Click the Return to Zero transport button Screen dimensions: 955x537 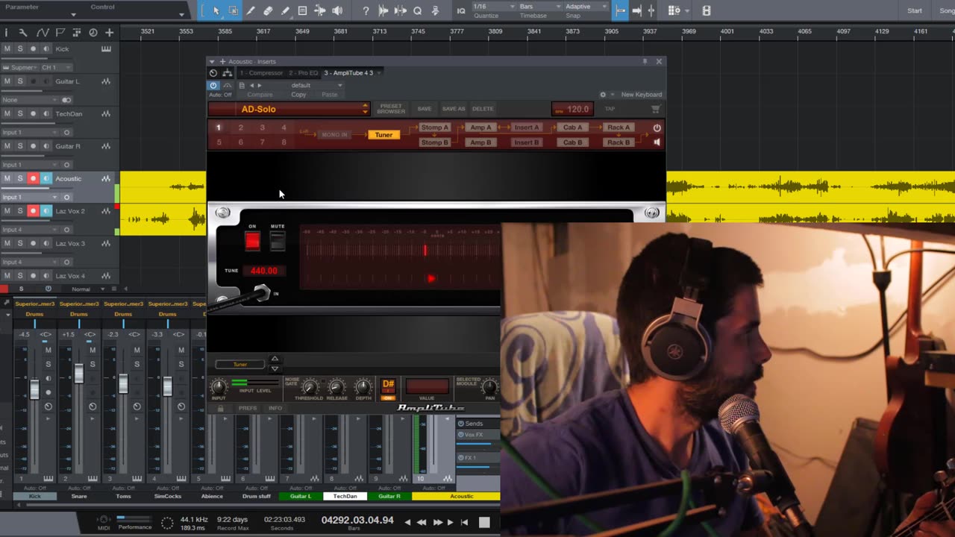(x=464, y=522)
